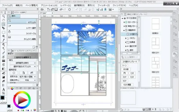
Task: Open the 透明箇所の操作 dropdown
Action: [x=23, y=63]
